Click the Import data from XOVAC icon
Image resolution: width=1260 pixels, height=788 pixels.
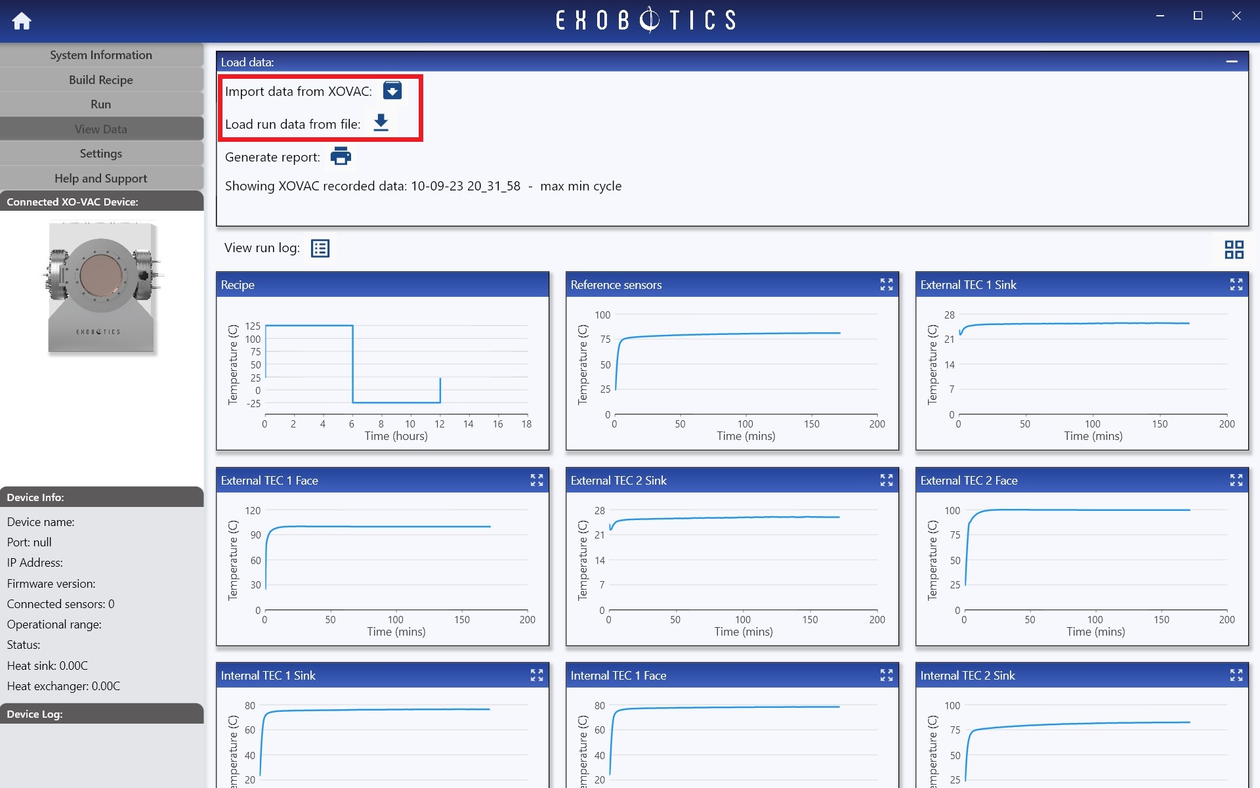pos(392,91)
